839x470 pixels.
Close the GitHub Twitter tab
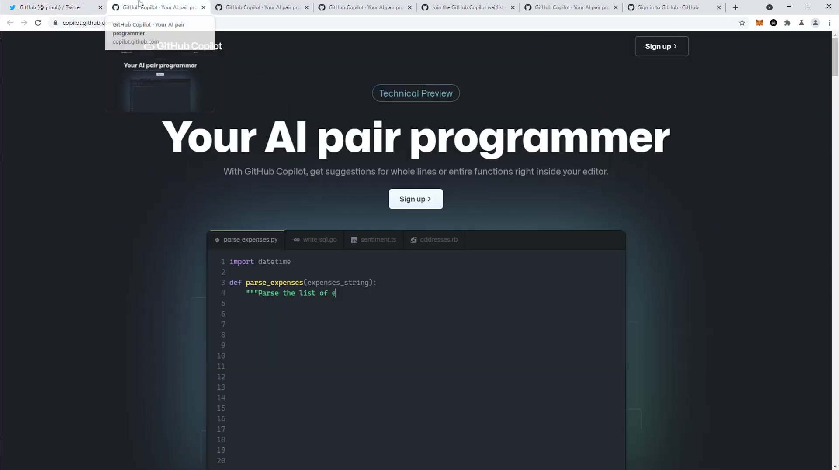[x=100, y=7]
